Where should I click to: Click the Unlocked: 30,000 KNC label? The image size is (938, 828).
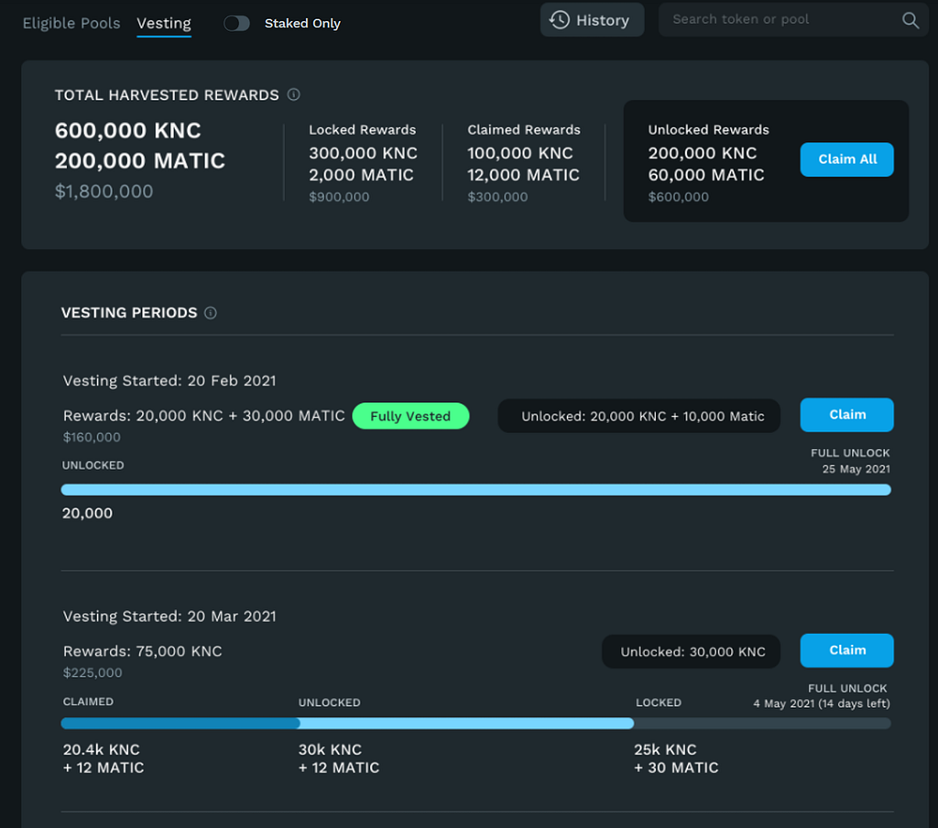click(x=692, y=651)
